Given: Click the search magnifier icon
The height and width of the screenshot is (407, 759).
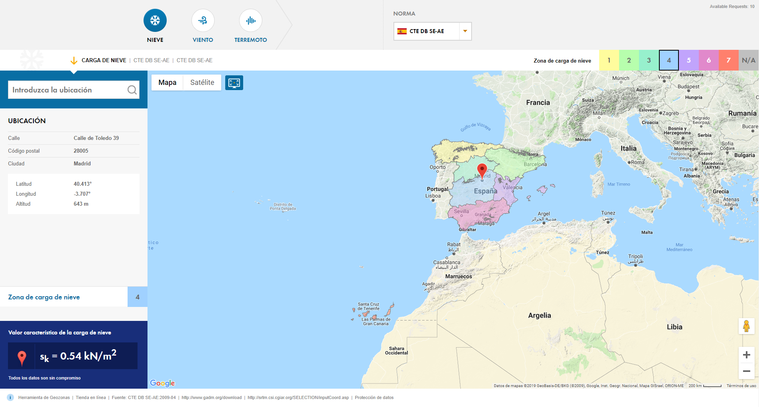Looking at the screenshot, I should pos(132,90).
